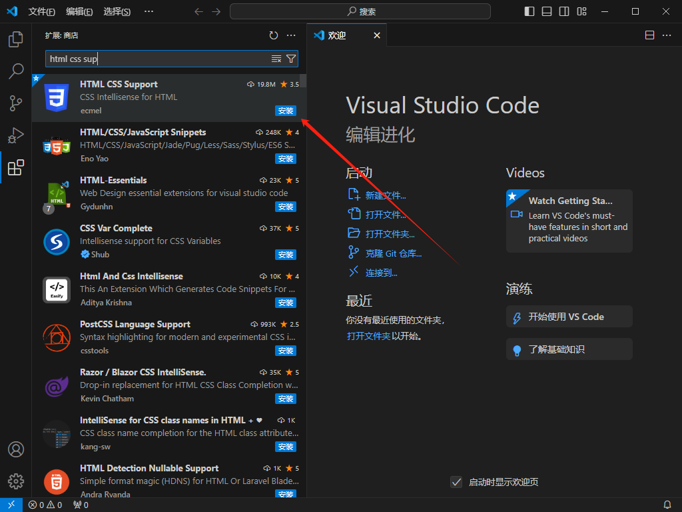
Task: Open the Explorer view in activity bar
Action: 16,39
